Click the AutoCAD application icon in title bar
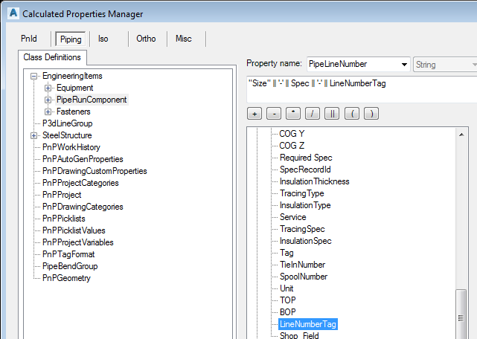 pos(10,13)
